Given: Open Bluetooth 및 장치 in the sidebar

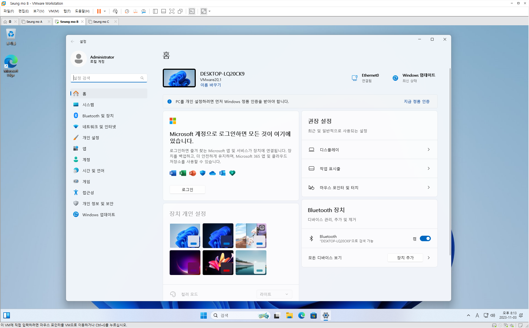Looking at the screenshot, I should coord(98,116).
